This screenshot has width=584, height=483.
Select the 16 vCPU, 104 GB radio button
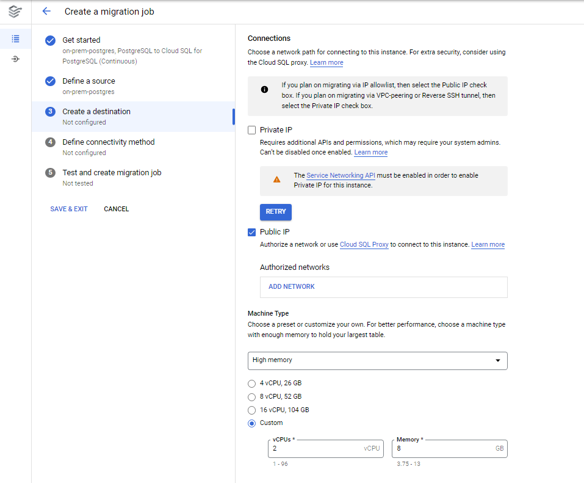pos(251,410)
